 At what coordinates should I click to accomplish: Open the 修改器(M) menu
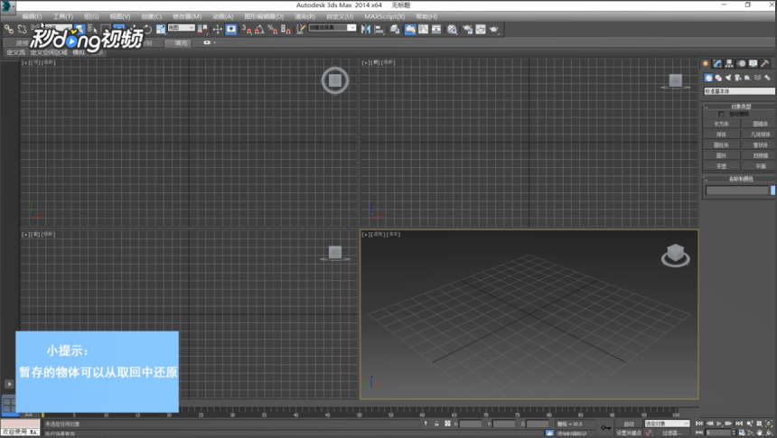187,16
